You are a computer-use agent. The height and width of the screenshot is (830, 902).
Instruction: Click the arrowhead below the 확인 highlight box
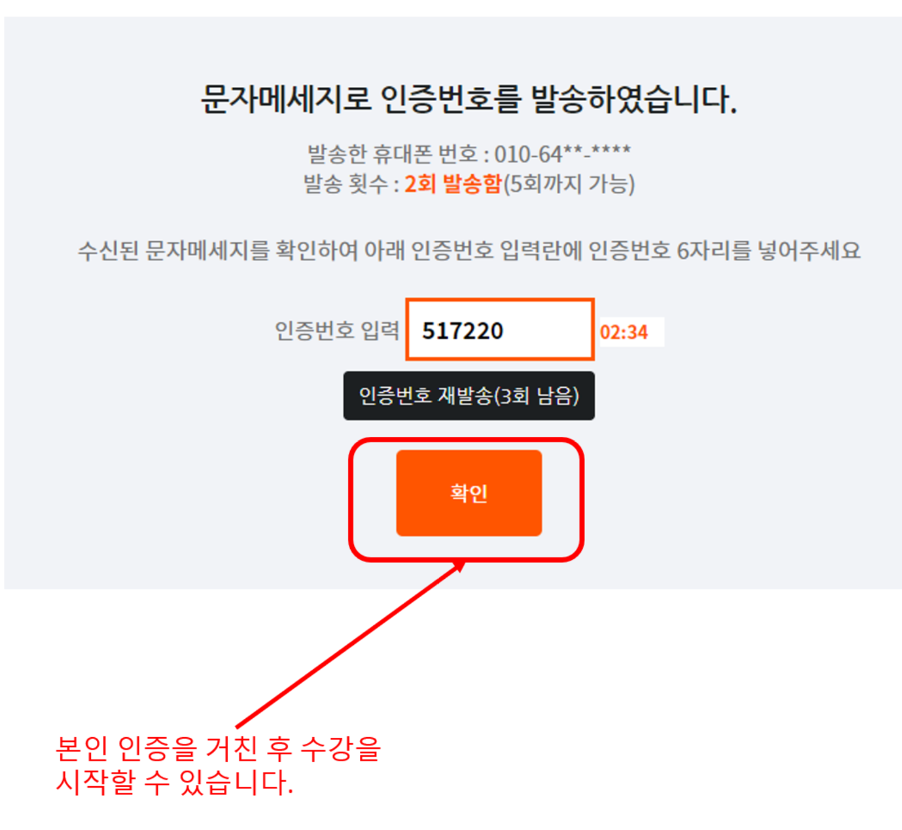pos(459,566)
